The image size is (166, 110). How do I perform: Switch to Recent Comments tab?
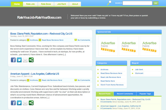point(125,94)
